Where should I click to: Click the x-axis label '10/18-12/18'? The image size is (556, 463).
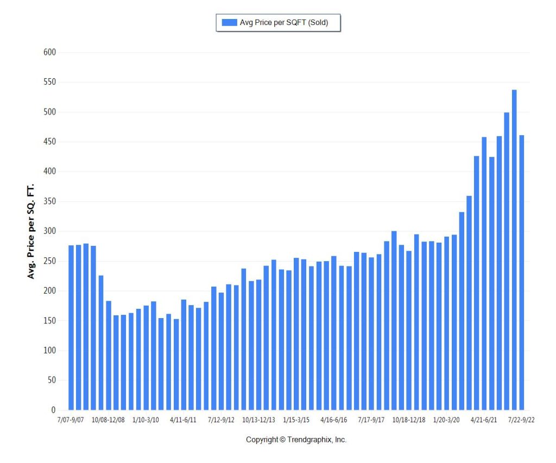[x=409, y=420]
